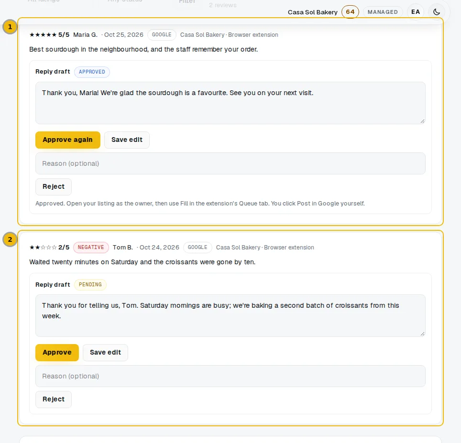Click the two-star 2/5 rating
The width and height of the screenshot is (461, 443).
click(49, 248)
